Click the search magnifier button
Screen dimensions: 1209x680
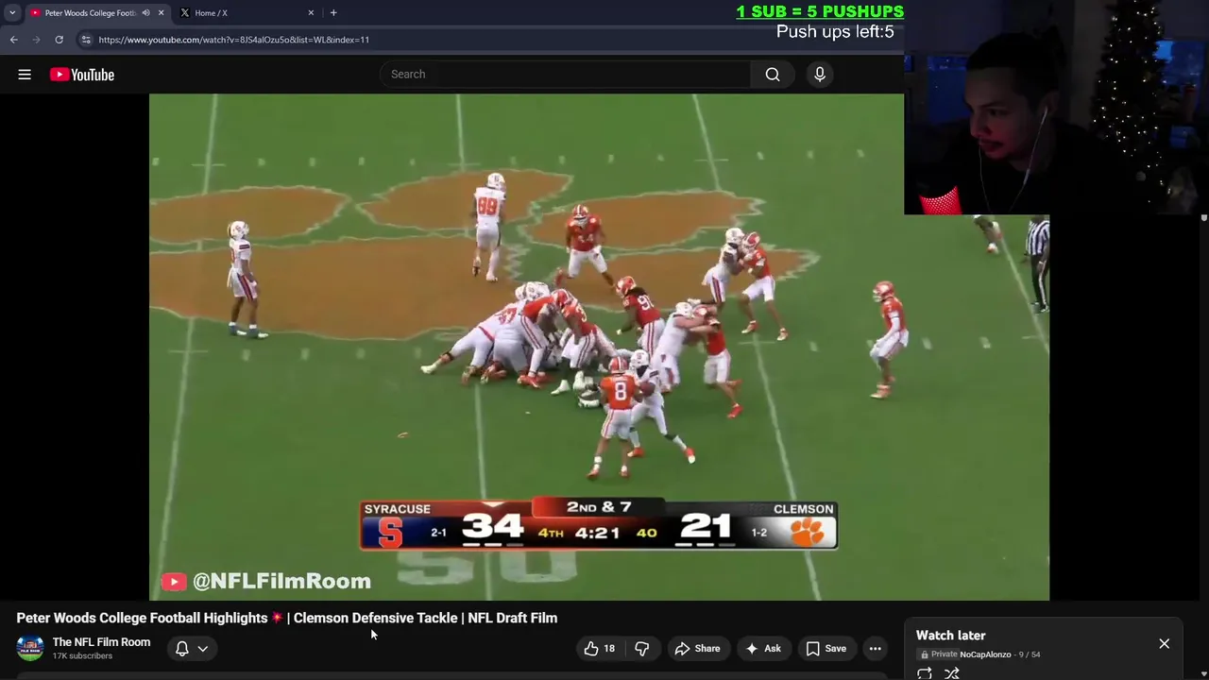coord(773,75)
